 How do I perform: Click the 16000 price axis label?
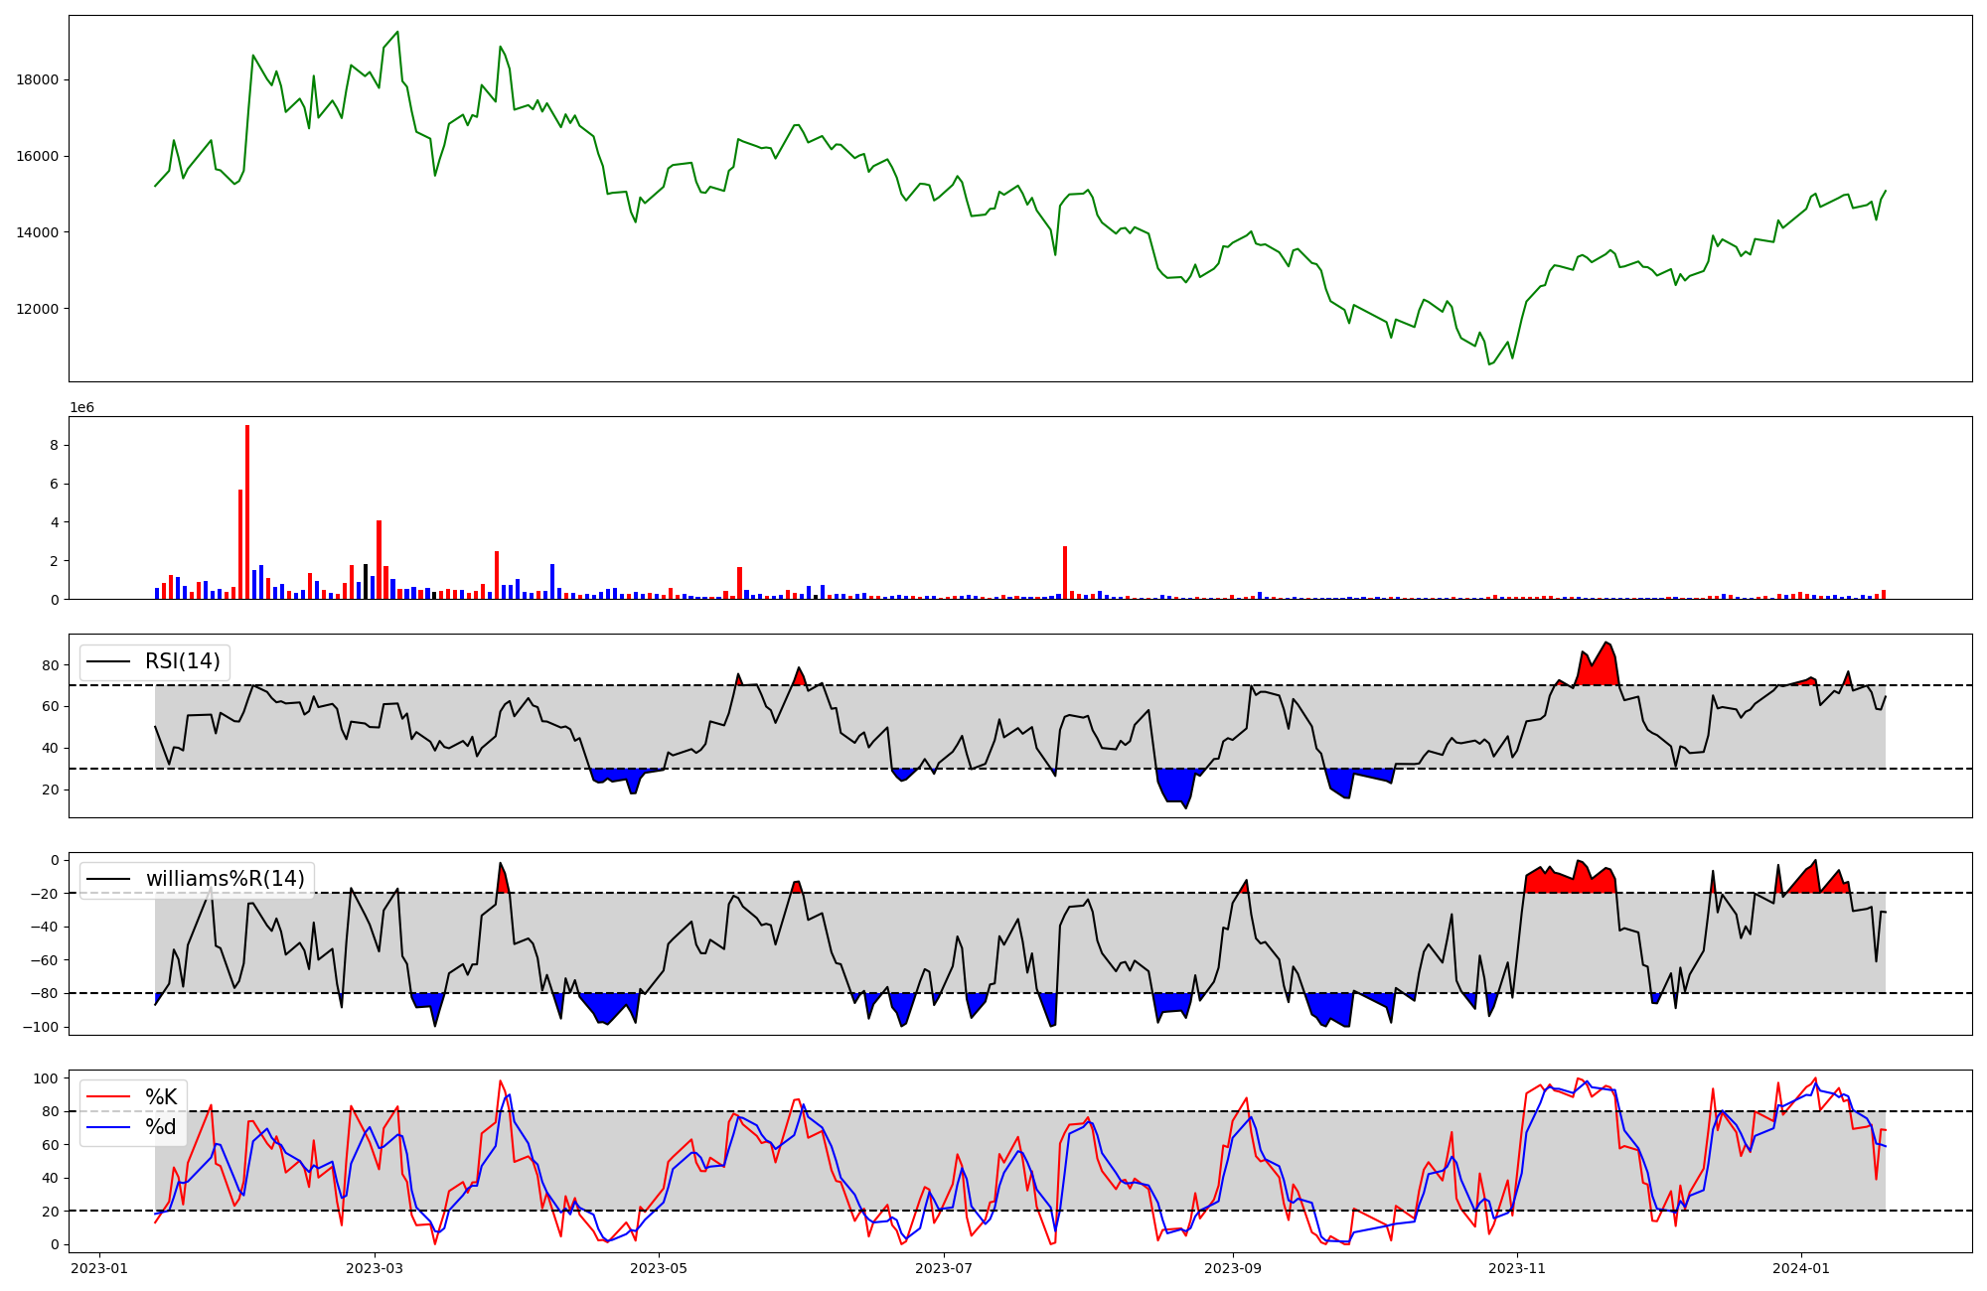tap(38, 157)
